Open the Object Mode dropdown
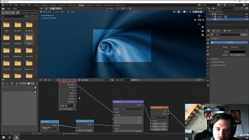Screen dimensions: 249x140 point(47,12)
